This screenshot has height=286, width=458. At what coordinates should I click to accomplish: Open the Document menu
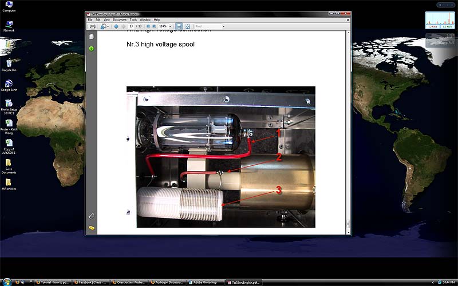pyautogui.click(x=120, y=20)
